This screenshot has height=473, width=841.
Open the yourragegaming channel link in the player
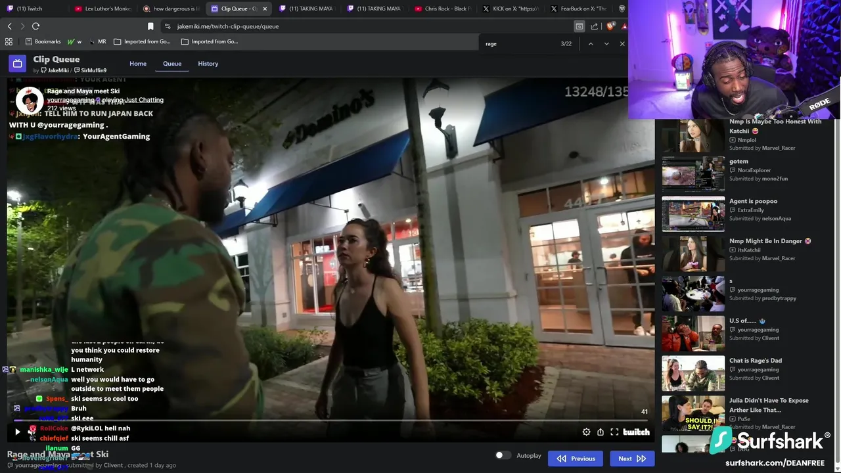pos(71,100)
